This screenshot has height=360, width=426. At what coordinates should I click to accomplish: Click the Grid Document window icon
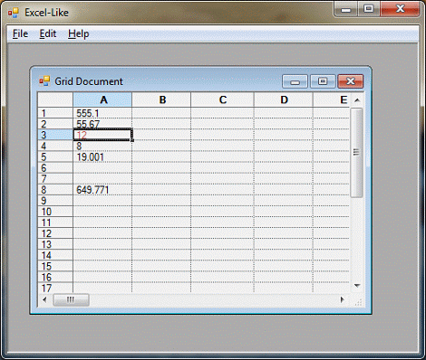point(44,81)
